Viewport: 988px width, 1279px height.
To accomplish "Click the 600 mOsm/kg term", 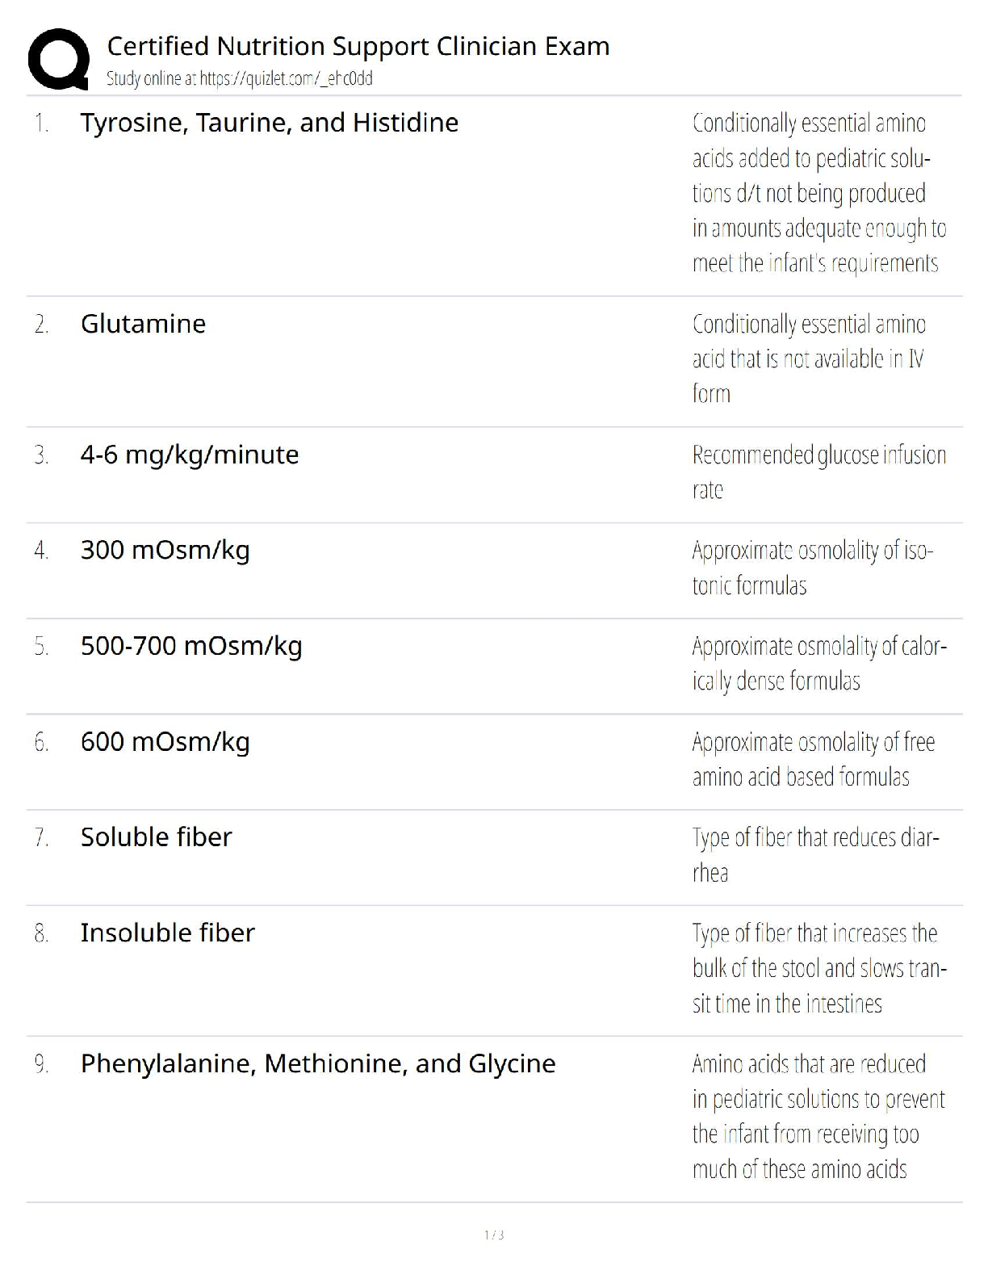I will [x=165, y=741].
